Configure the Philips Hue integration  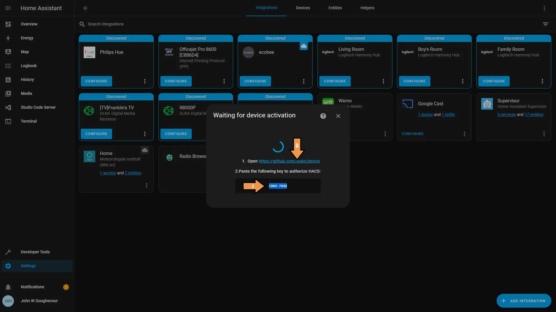click(x=96, y=81)
